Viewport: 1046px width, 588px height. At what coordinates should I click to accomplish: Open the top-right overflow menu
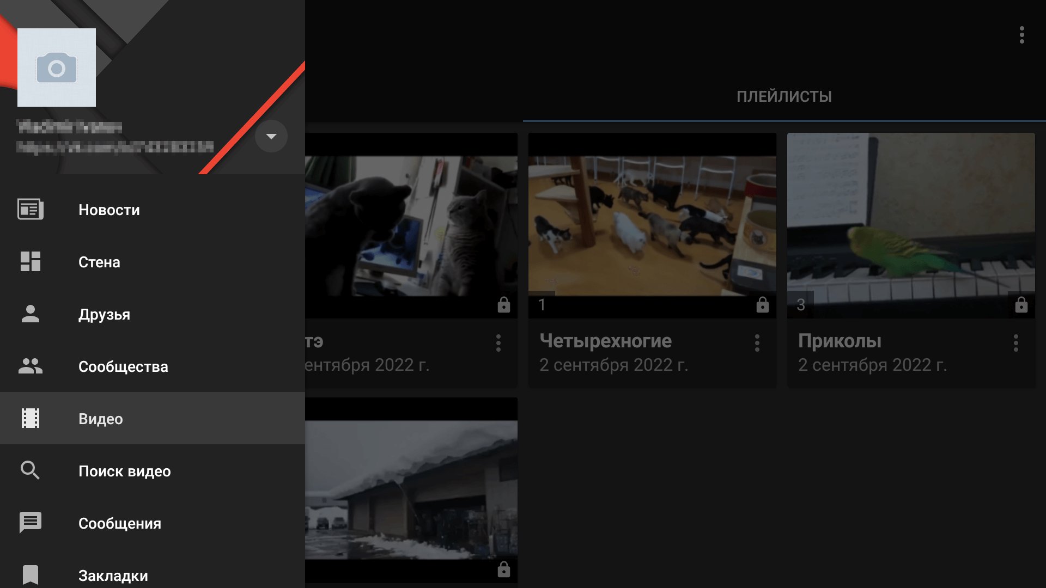[x=1021, y=35]
